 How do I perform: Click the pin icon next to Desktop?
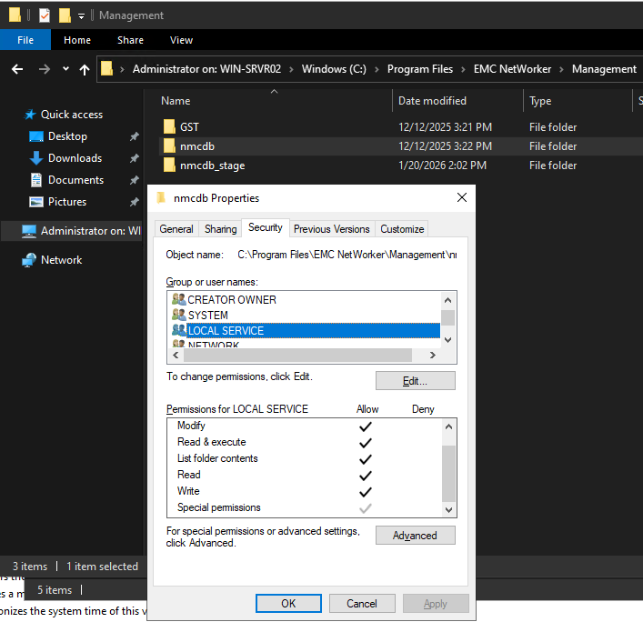[x=134, y=136]
